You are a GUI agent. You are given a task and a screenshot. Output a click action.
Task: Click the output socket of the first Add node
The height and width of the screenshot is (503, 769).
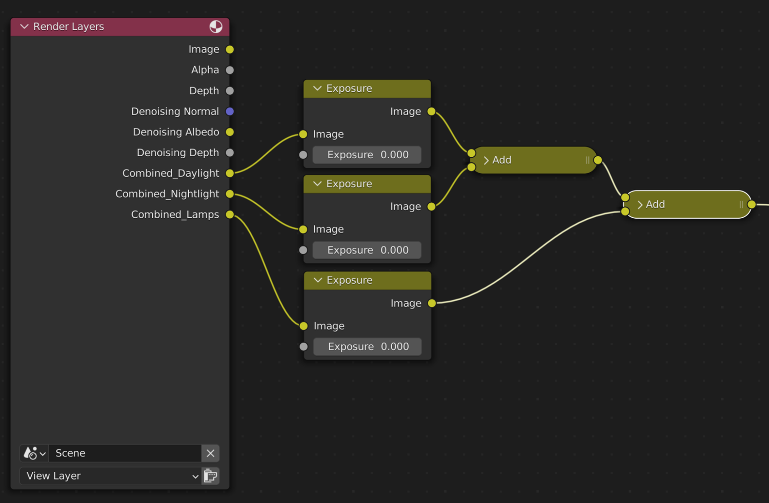click(x=597, y=160)
